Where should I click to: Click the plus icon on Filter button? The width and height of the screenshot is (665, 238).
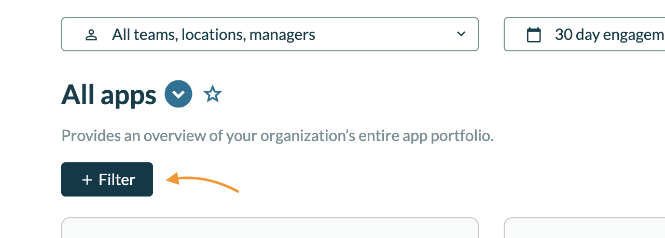click(87, 180)
